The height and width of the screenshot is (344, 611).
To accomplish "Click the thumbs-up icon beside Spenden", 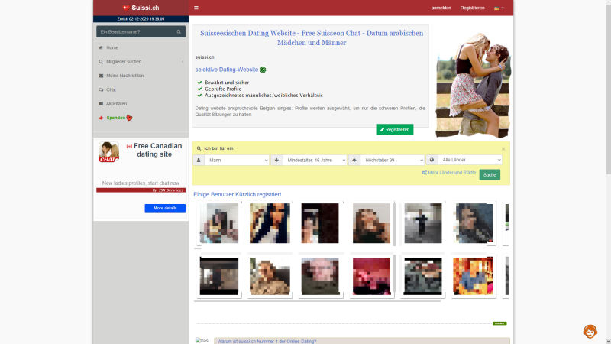I will pyautogui.click(x=101, y=118).
